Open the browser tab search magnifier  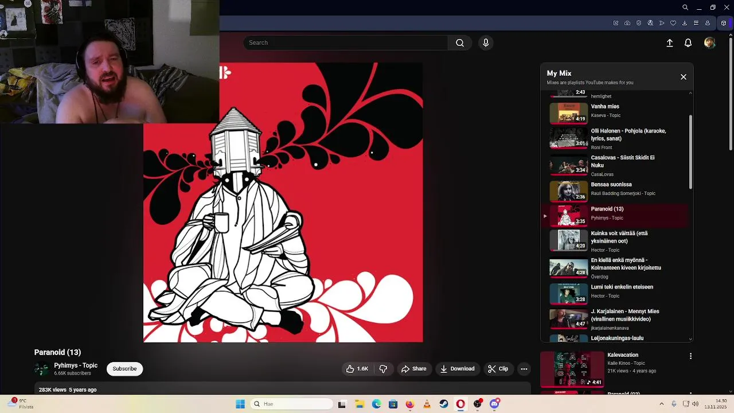685,7
